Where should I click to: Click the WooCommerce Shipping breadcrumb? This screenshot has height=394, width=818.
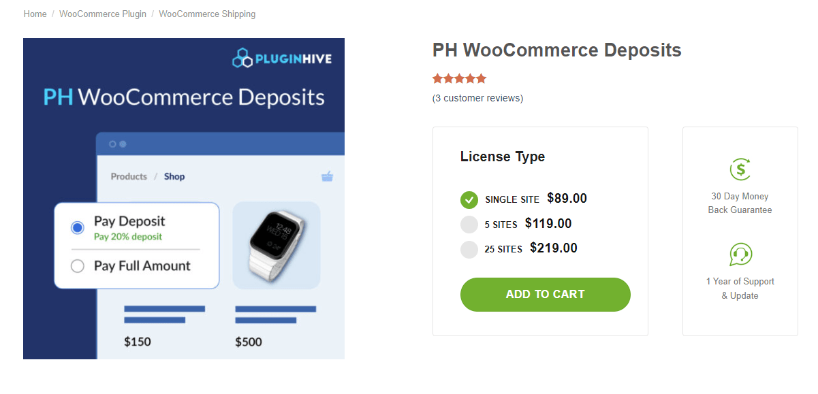207,14
